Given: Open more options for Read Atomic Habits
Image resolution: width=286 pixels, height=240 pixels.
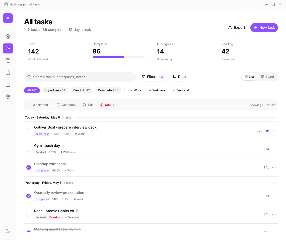Looking at the screenshot, I should click(x=274, y=214).
